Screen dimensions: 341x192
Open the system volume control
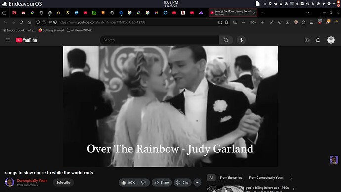click(x=307, y=4)
